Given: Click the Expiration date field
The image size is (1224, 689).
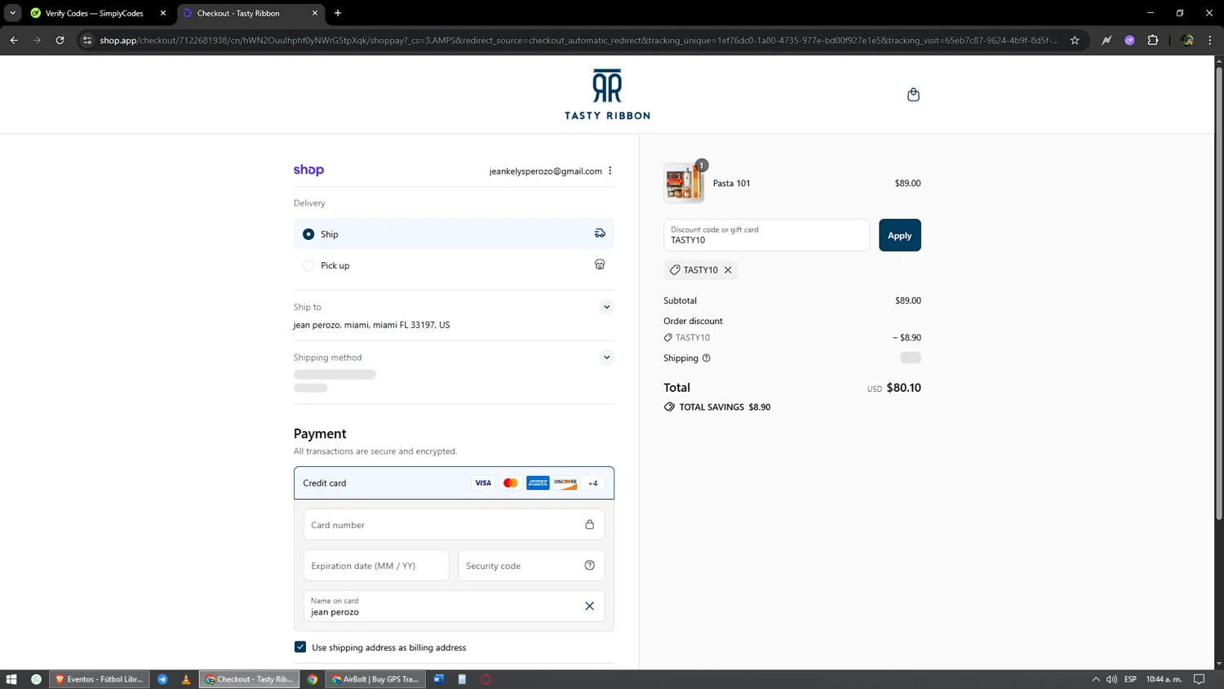Looking at the screenshot, I should (376, 565).
